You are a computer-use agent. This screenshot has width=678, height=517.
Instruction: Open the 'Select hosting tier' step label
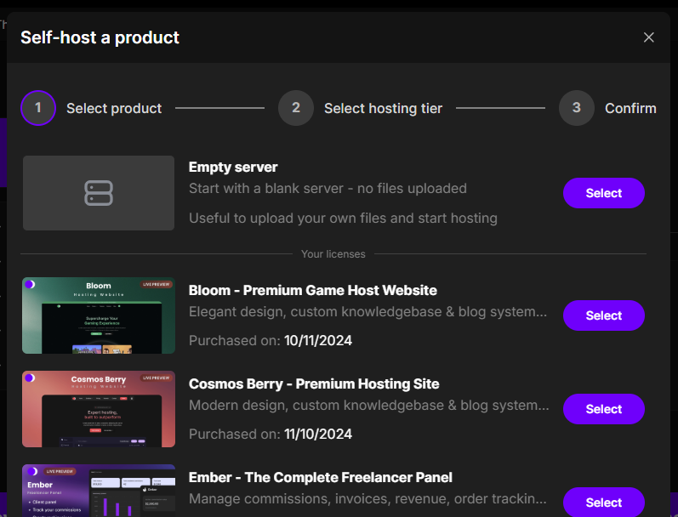(383, 109)
